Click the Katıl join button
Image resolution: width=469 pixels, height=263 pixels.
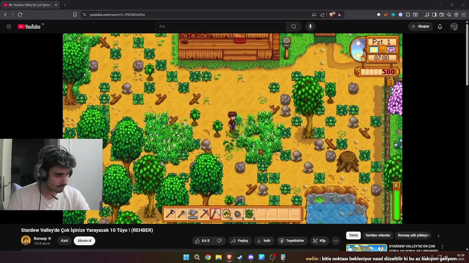tap(64, 241)
